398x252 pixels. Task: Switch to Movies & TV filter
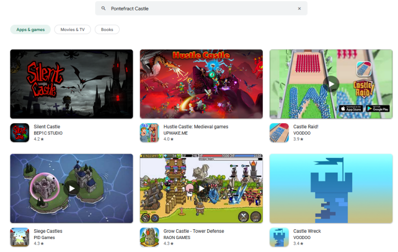coord(73,29)
